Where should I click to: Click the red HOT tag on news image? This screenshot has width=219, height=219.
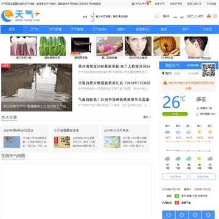click(x=5, y=66)
